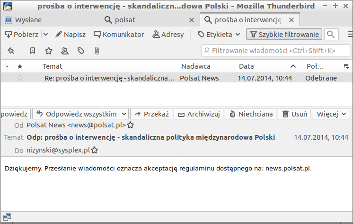Add sender Polsat News to contacts via star
Image resolution: width=353 pixels, height=224 pixels.
[131, 125]
